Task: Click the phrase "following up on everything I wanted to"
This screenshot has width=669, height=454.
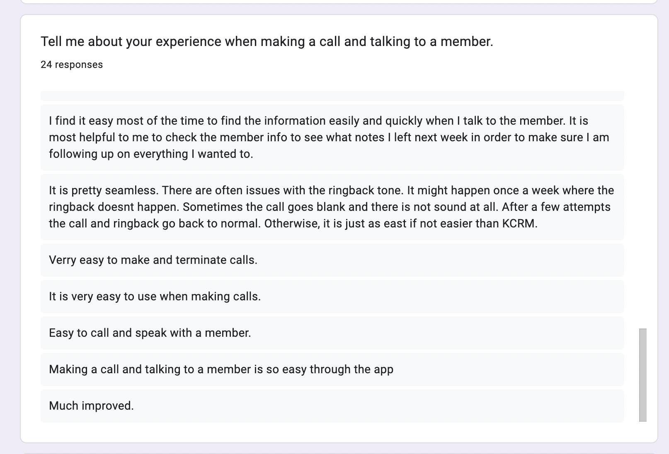Action: [151, 154]
